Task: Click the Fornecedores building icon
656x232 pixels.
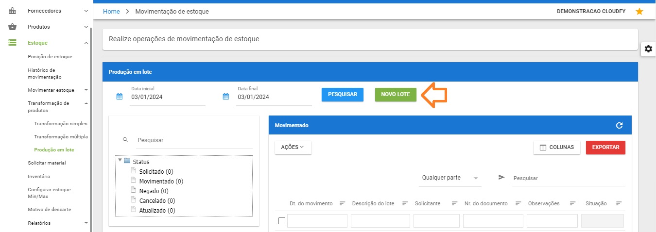Action: [13, 11]
